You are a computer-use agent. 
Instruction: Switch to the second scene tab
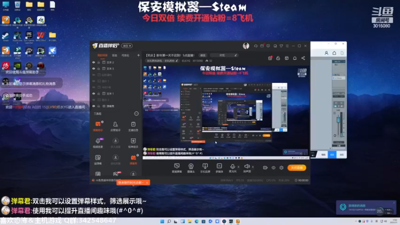pyautogui.click(x=114, y=55)
